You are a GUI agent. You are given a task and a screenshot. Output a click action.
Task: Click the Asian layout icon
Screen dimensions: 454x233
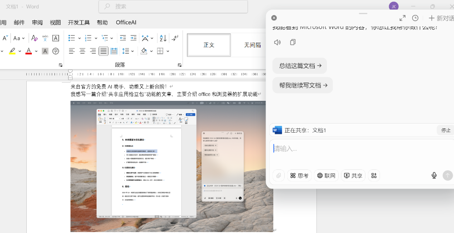pyautogui.click(x=145, y=38)
